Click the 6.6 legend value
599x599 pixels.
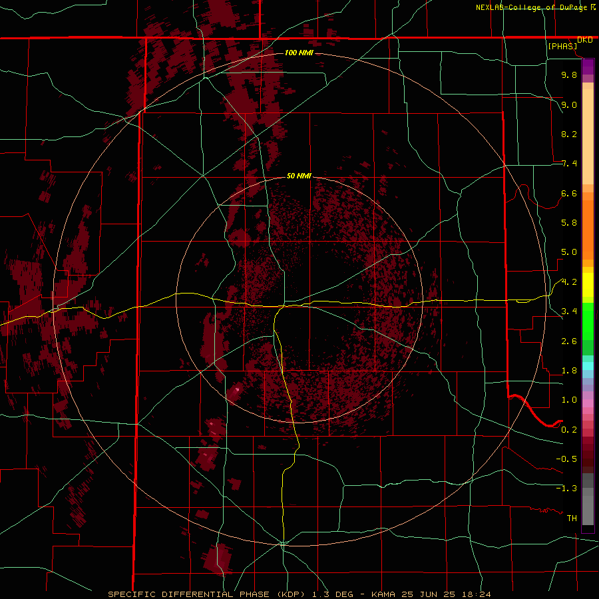point(569,194)
